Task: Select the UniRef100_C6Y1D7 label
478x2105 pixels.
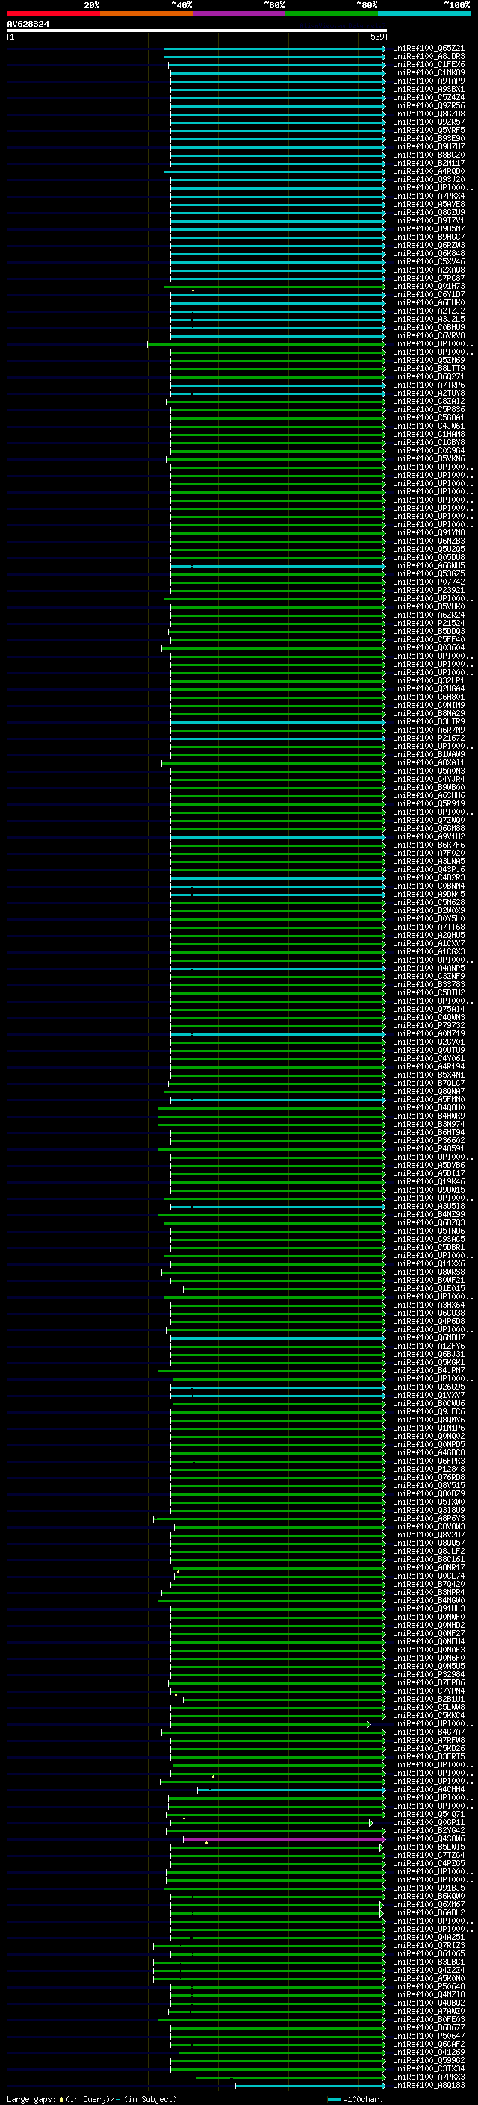Action: (x=428, y=295)
